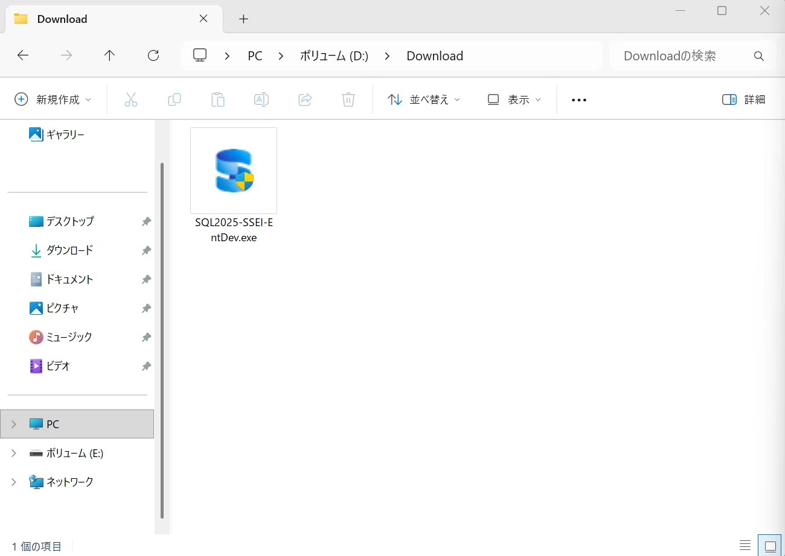Go forward with the right arrow button
Viewport: 785px width, 556px height.
(x=66, y=55)
